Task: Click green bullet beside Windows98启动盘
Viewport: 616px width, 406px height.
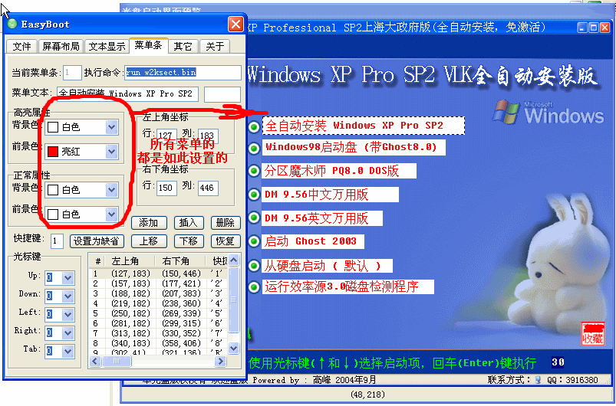Action: coord(254,148)
